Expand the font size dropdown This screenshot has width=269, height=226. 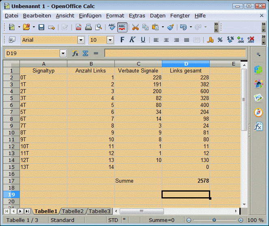(110, 40)
